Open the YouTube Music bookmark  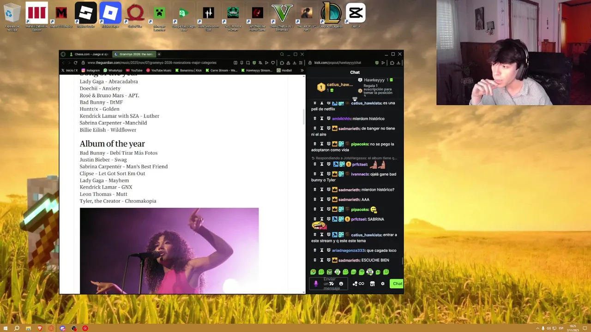tap(159, 71)
